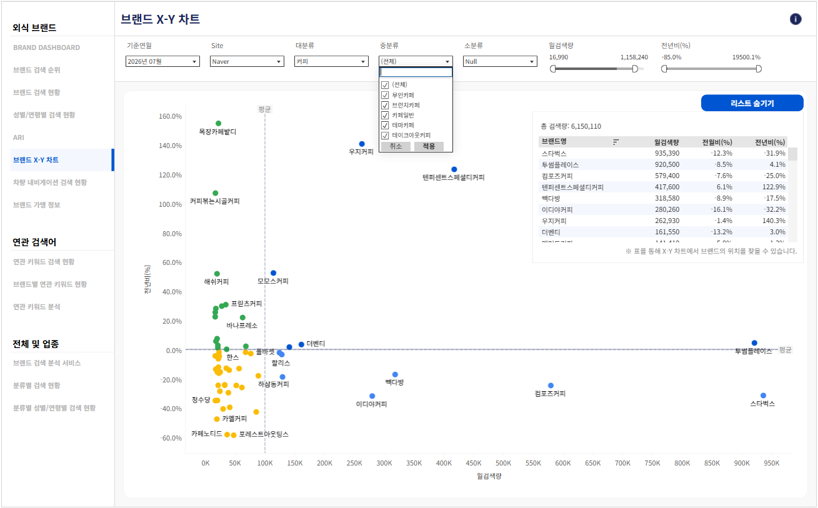Toggle the 테이크아웃커피 checkbox
The height and width of the screenshot is (508, 818).
[385, 135]
